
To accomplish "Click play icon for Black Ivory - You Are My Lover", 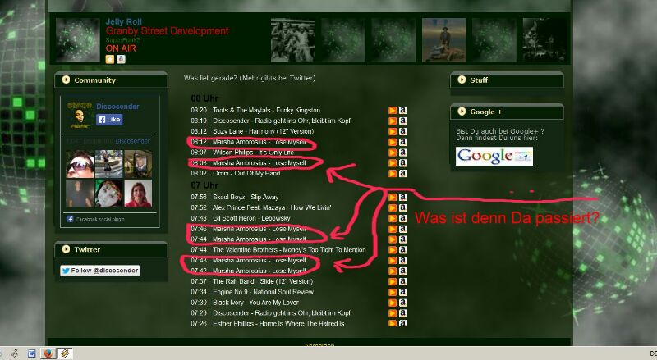I will point(393,303).
